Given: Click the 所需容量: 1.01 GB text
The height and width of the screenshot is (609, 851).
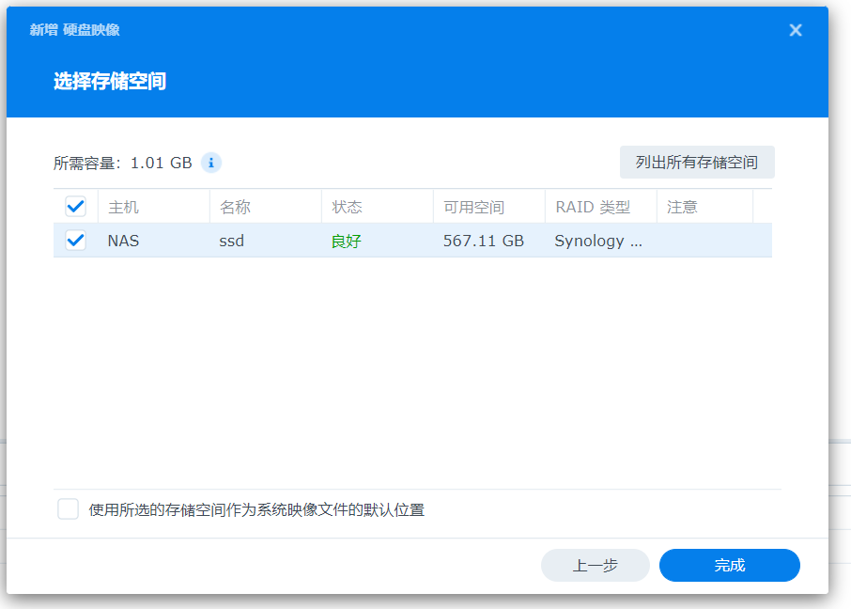Looking at the screenshot, I should point(123,163).
